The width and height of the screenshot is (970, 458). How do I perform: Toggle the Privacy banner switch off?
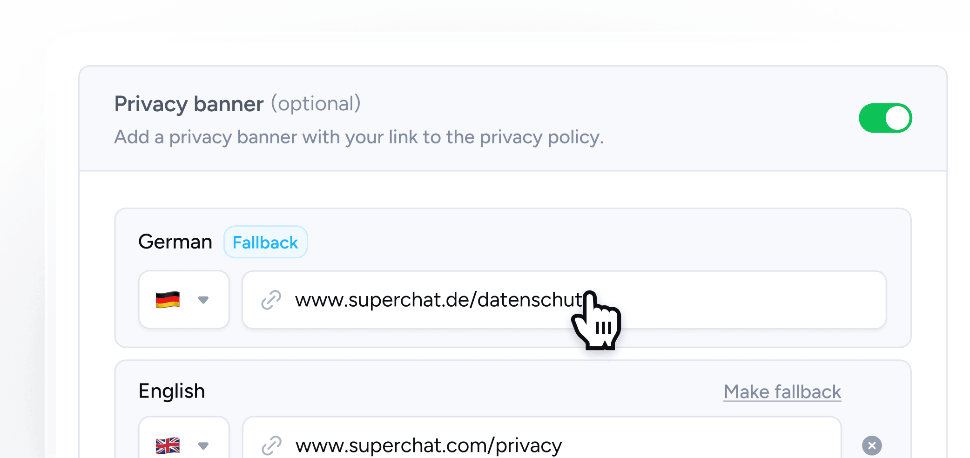[885, 118]
